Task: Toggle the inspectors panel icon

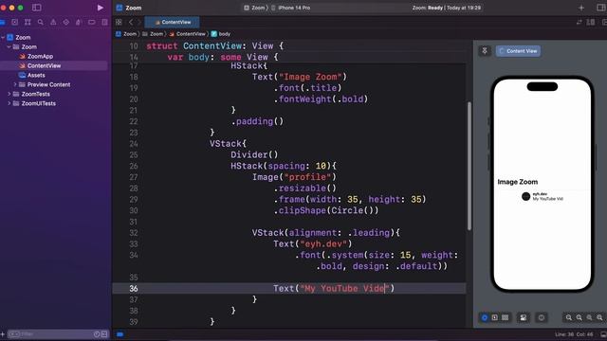Action: (601, 8)
